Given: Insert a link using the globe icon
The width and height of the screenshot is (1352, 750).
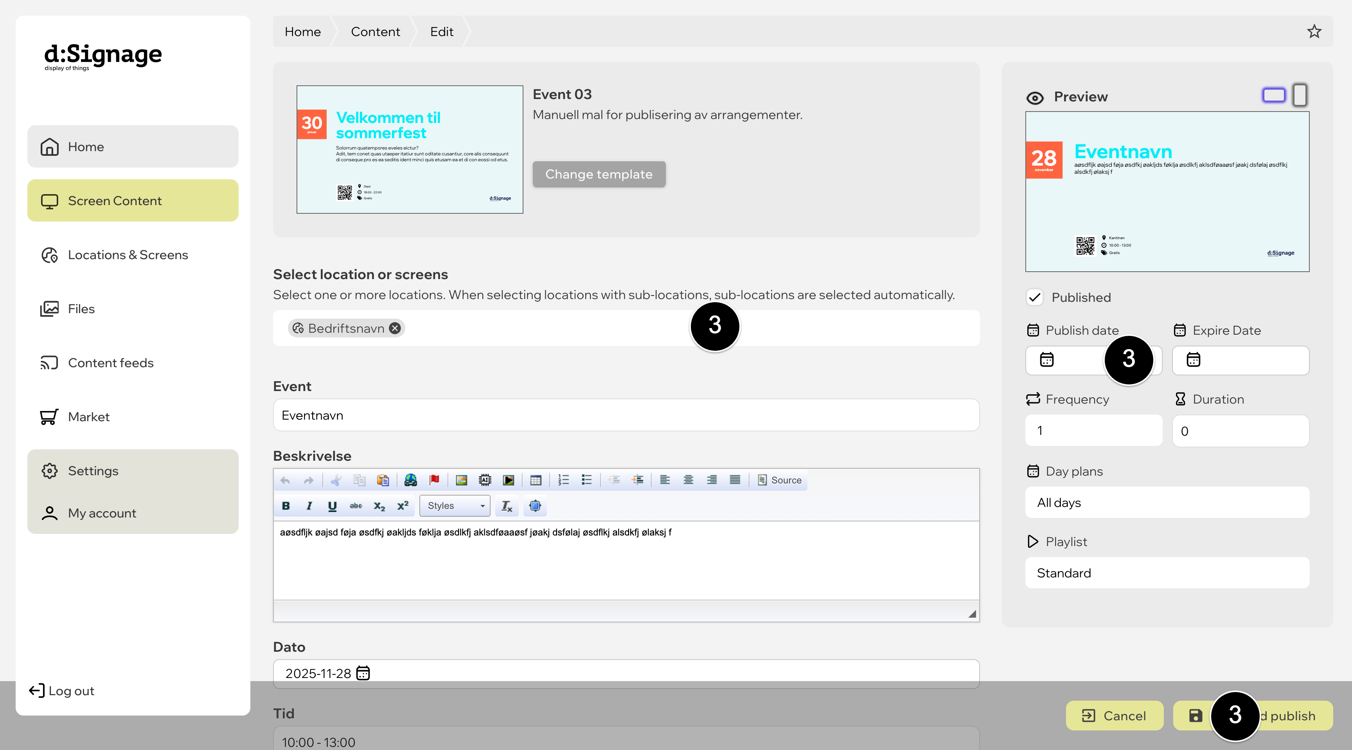Looking at the screenshot, I should tap(411, 480).
